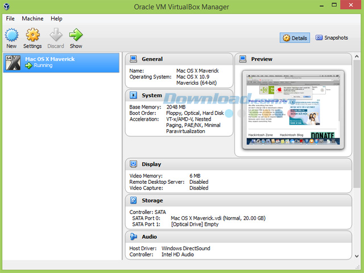This screenshot has width=364, height=273.
Task: Click the New virtual machine icon
Action: (11, 35)
